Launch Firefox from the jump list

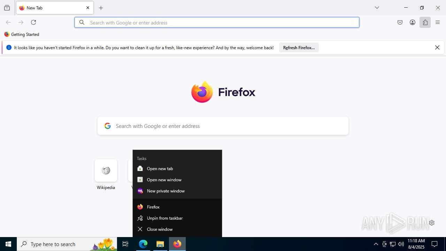[x=177, y=207]
